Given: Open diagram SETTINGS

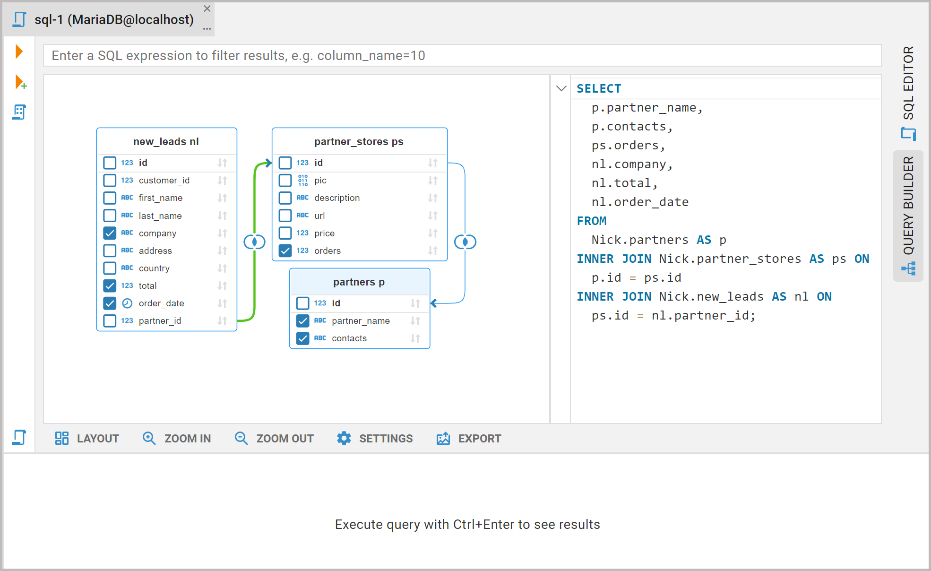Looking at the screenshot, I should click(x=375, y=439).
